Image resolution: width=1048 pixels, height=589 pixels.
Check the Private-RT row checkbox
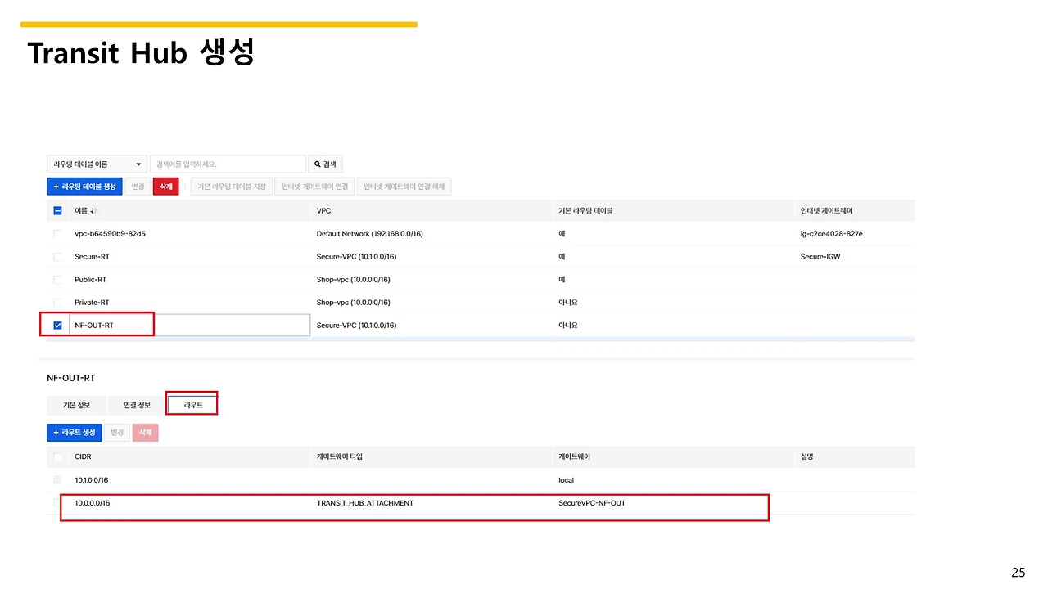click(x=57, y=303)
